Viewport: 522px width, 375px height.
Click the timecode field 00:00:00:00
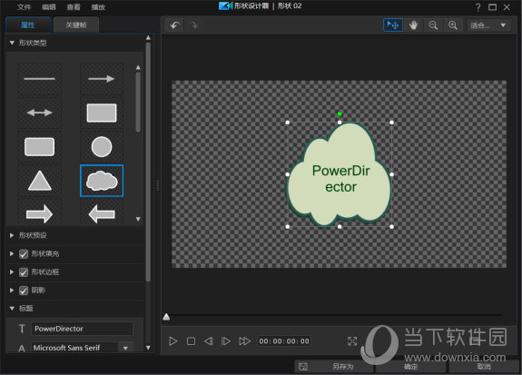(x=284, y=341)
